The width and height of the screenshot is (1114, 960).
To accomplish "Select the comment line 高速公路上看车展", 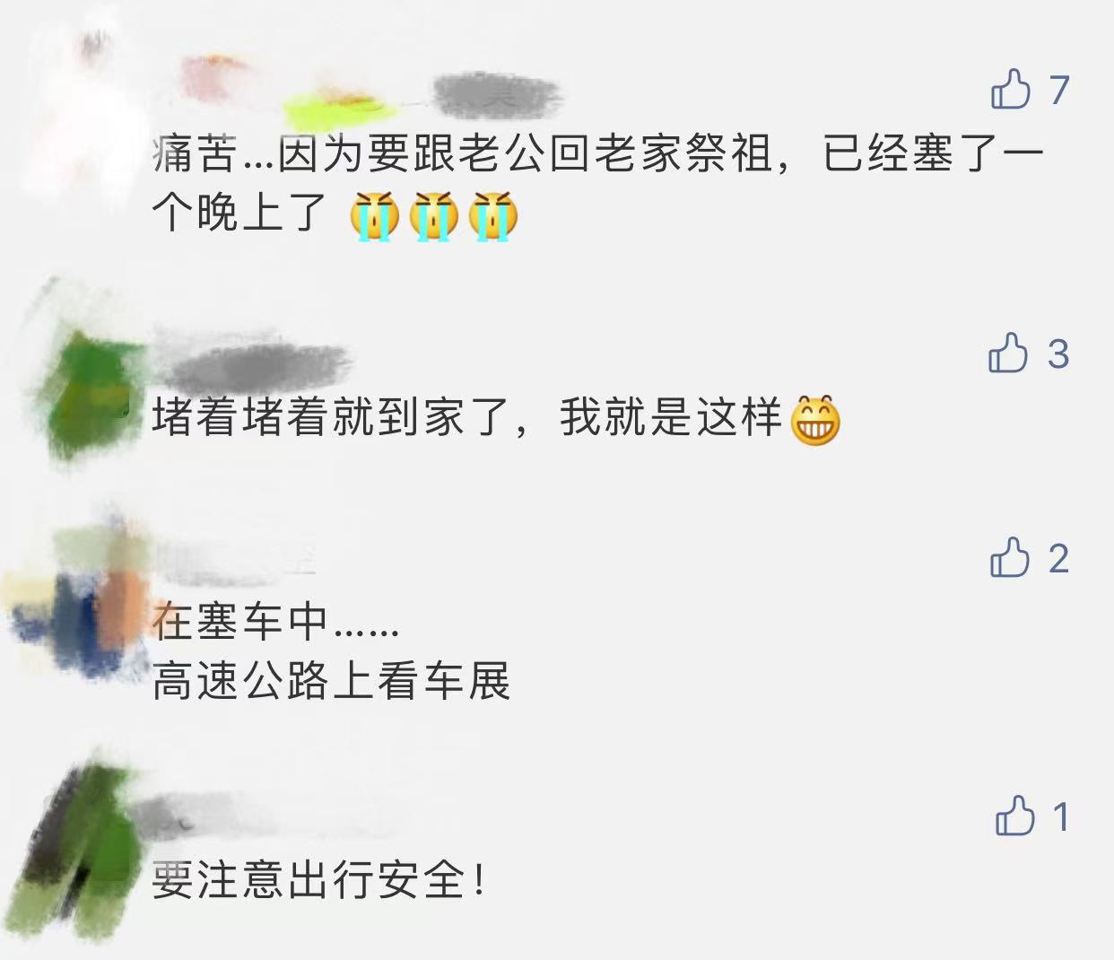I will 331,682.
